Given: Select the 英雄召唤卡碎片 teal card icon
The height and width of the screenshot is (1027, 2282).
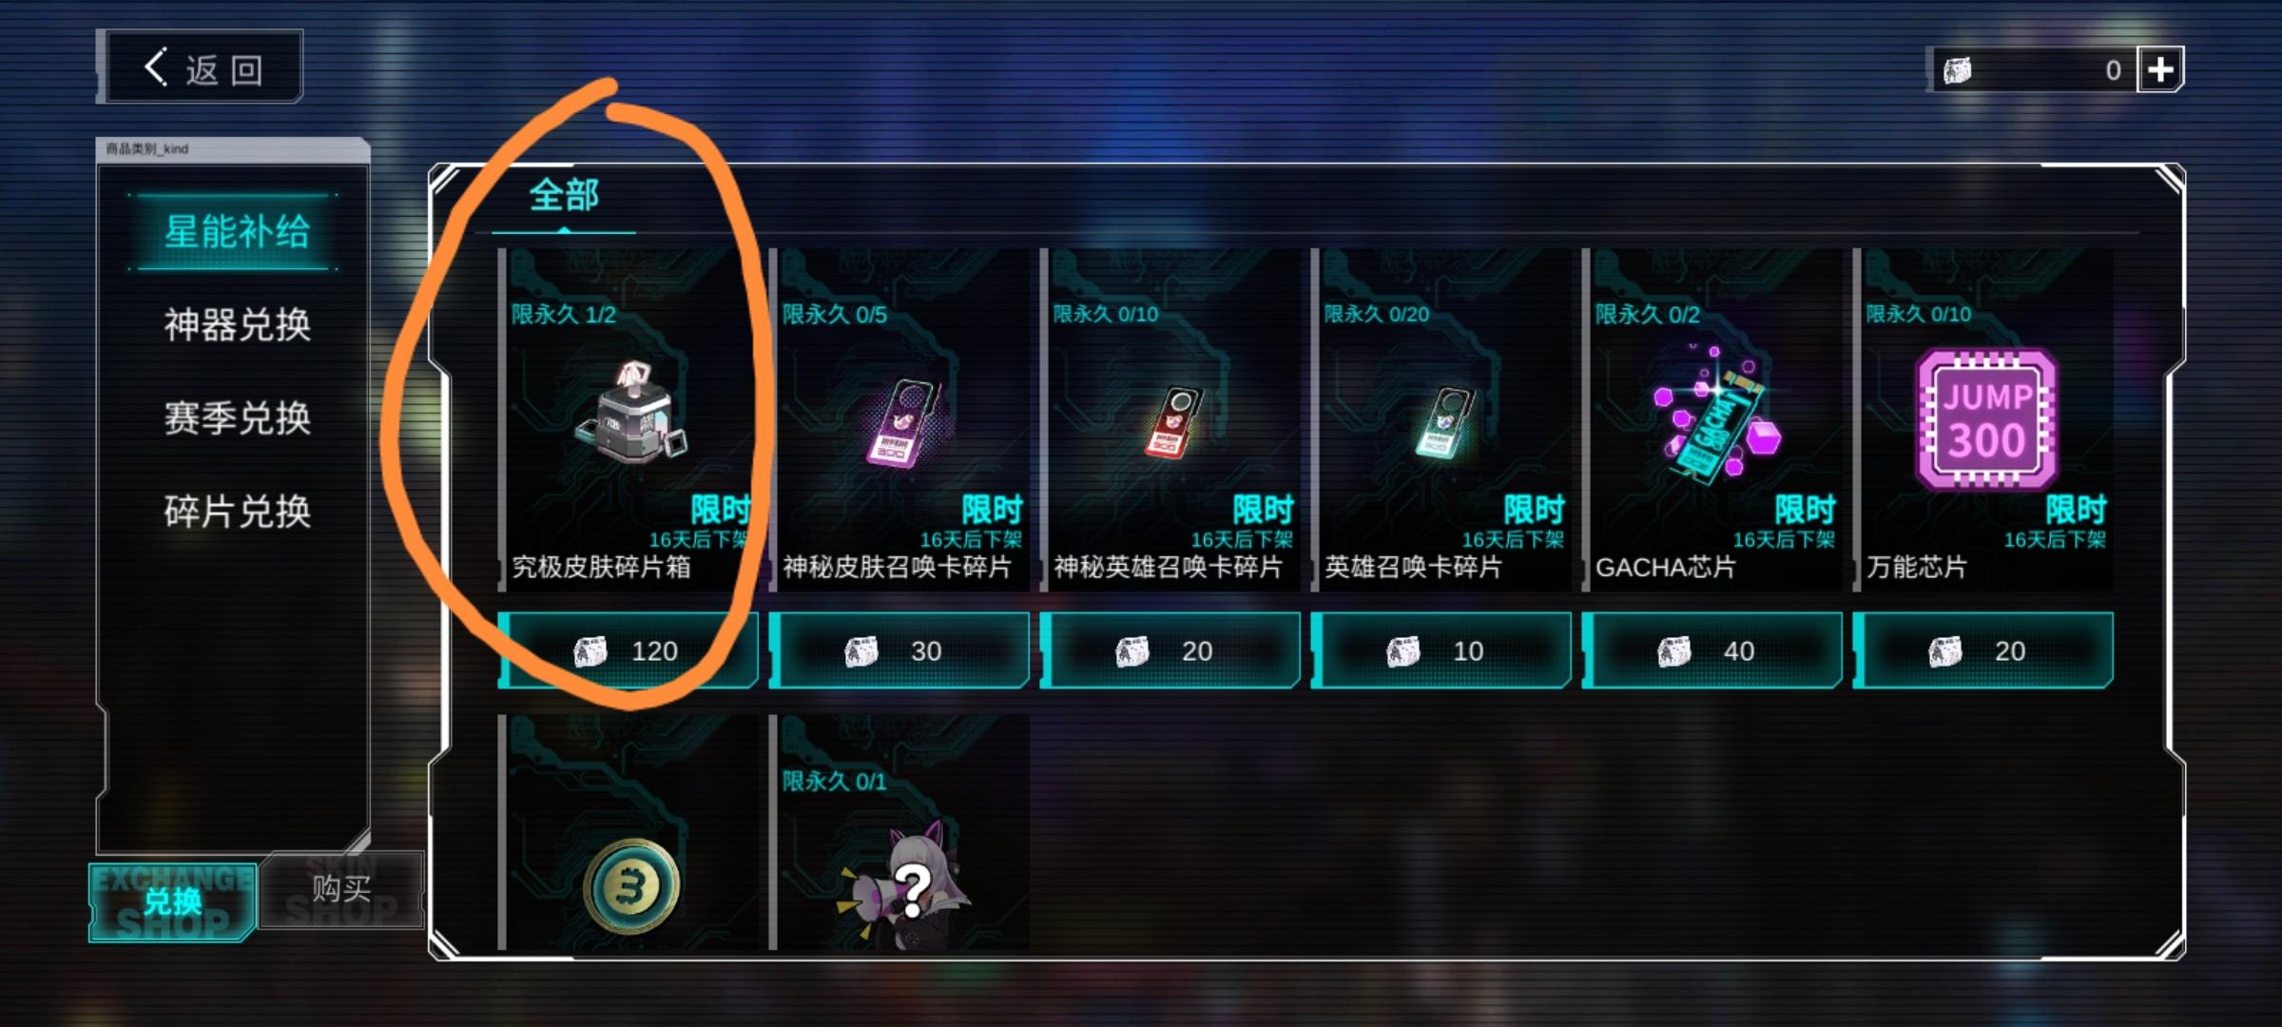Looking at the screenshot, I should tap(1445, 422).
